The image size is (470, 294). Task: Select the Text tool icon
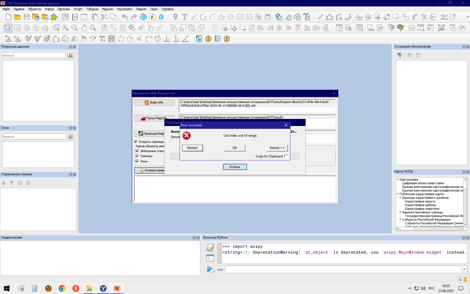185,17
